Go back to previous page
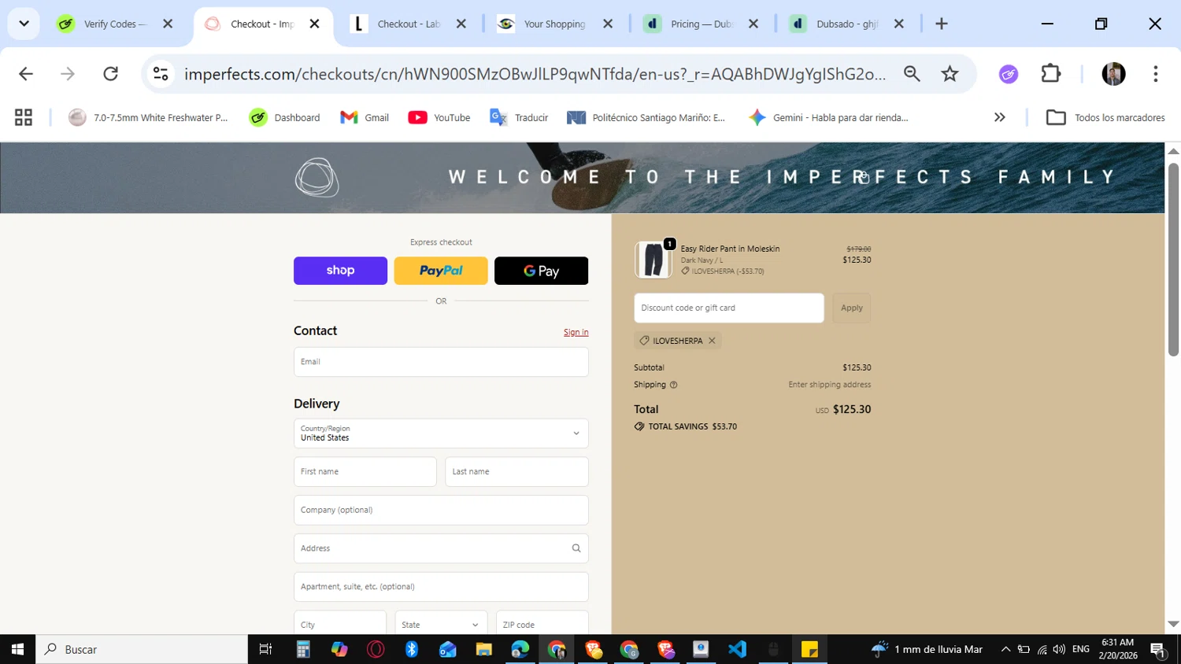Screen dimensions: 1181x664 (26, 74)
